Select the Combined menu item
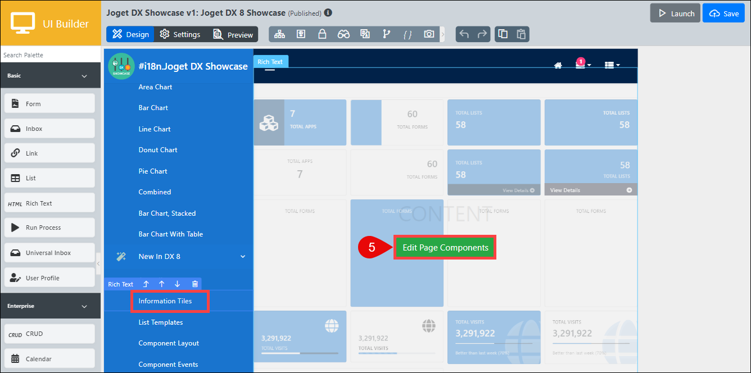 coord(155,192)
